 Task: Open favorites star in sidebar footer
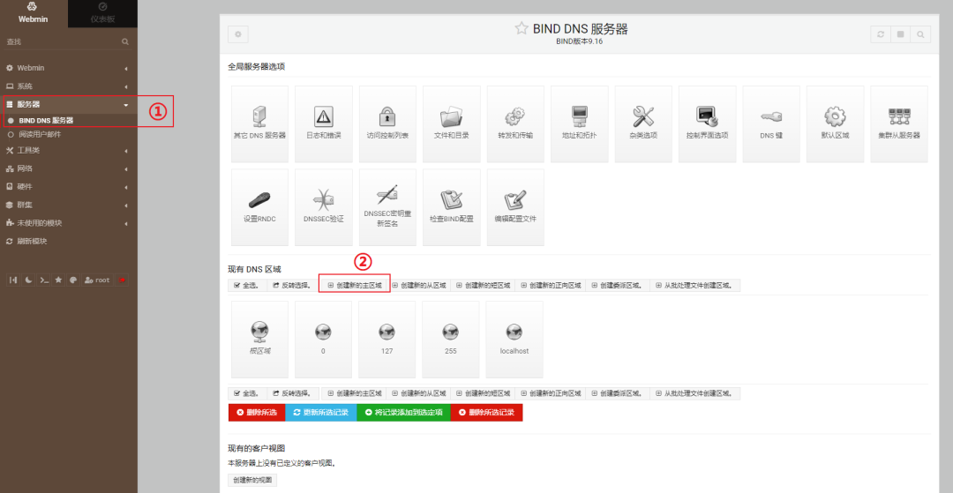click(x=59, y=280)
